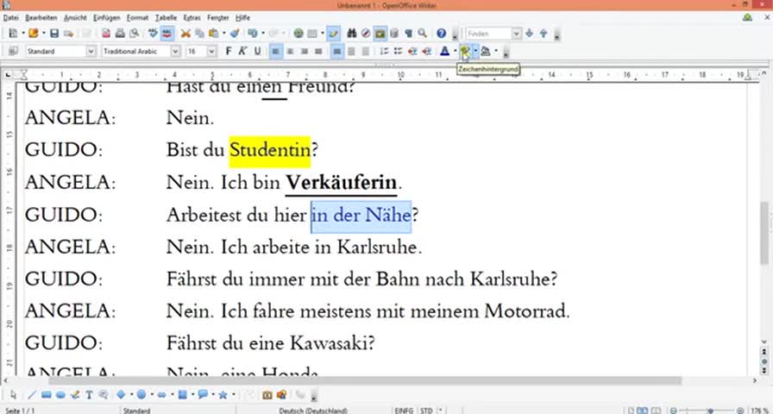Toggle the Gallery button
This screenshot has height=414, width=773.
click(x=380, y=34)
